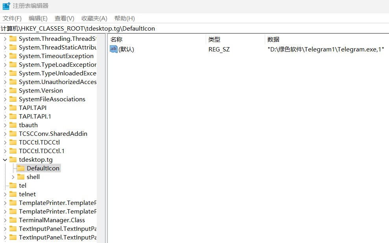Click the 名称 column header
The image size is (389, 243).
[x=116, y=39]
